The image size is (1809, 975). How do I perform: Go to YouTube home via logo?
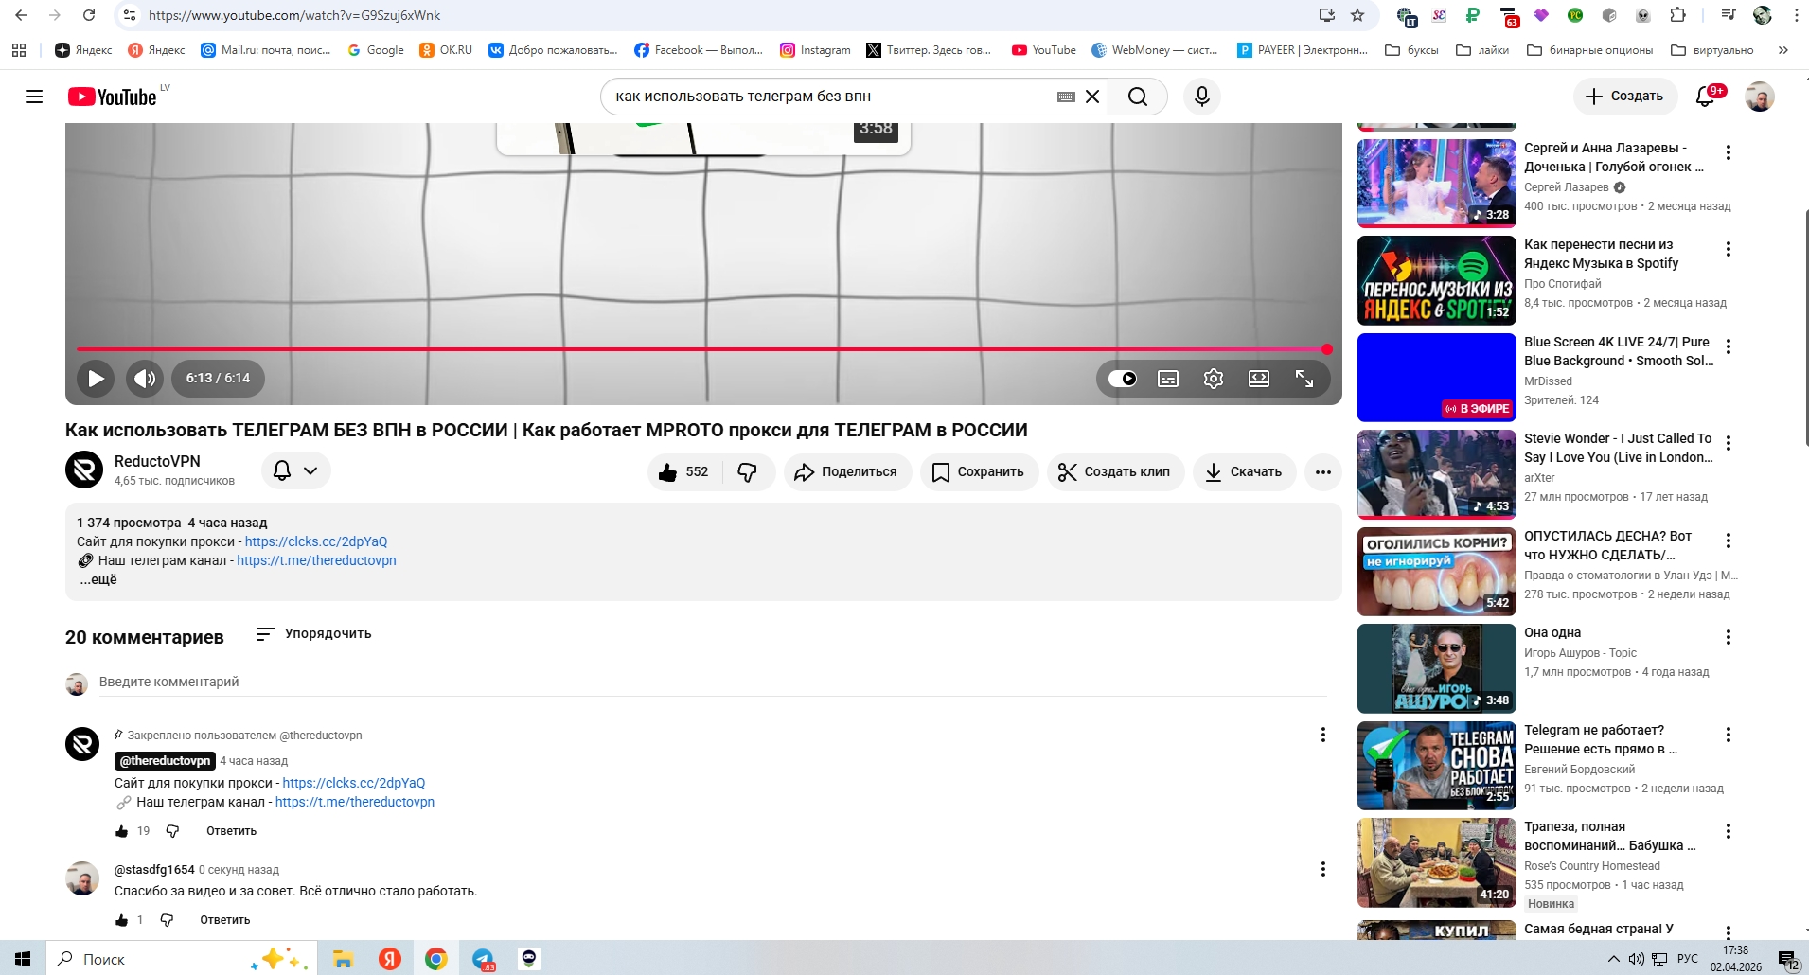(x=112, y=97)
